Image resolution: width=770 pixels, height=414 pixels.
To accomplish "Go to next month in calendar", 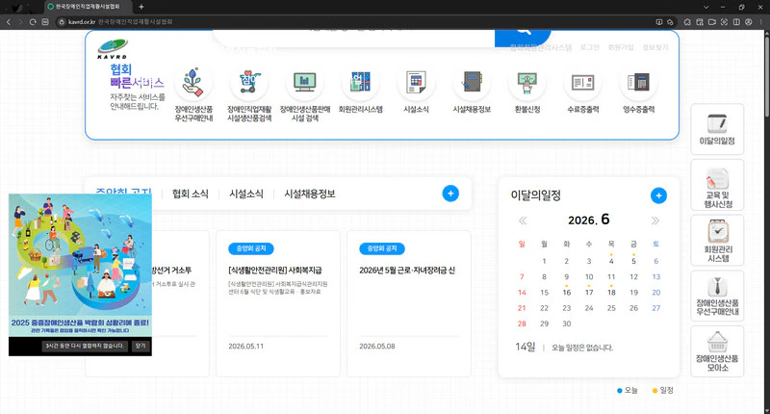I will (655, 220).
